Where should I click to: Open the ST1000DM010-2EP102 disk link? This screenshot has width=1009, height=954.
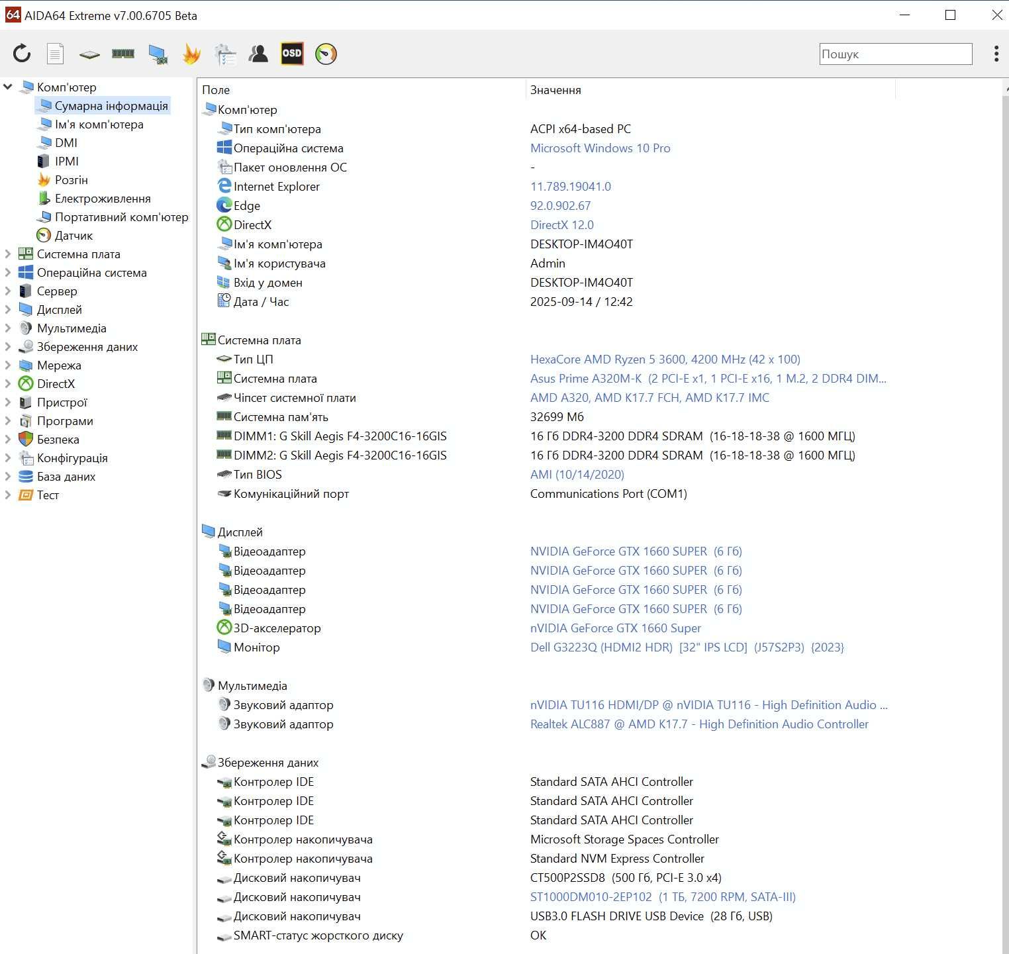[663, 896]
